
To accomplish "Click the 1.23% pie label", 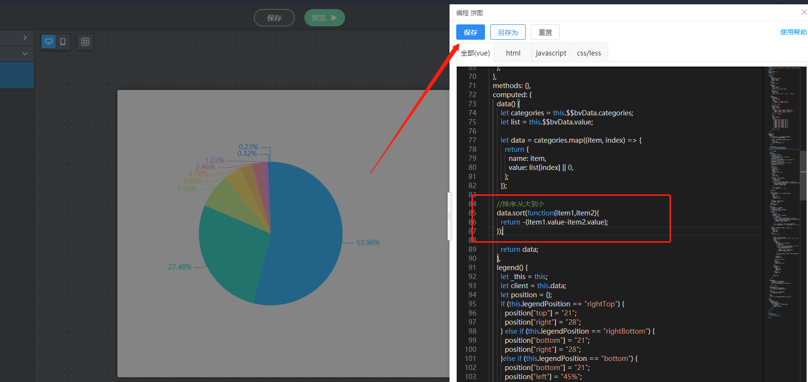I will point(214,160).
